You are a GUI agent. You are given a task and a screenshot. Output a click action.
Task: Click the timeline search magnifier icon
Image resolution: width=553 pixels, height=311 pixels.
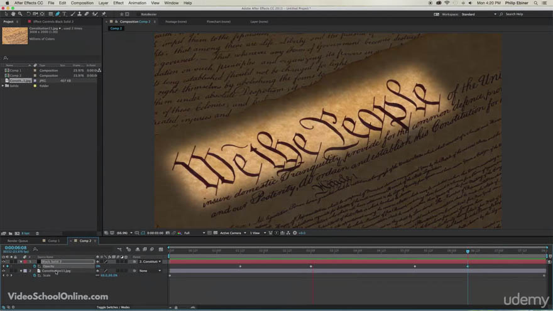[x=35, y=249]
